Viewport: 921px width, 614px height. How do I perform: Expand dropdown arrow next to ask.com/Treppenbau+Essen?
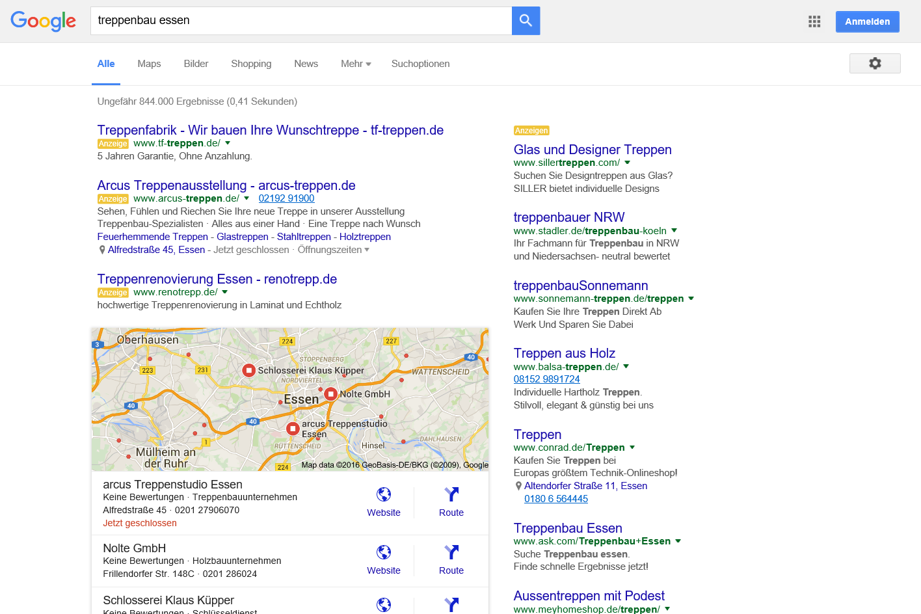point(678,541)
